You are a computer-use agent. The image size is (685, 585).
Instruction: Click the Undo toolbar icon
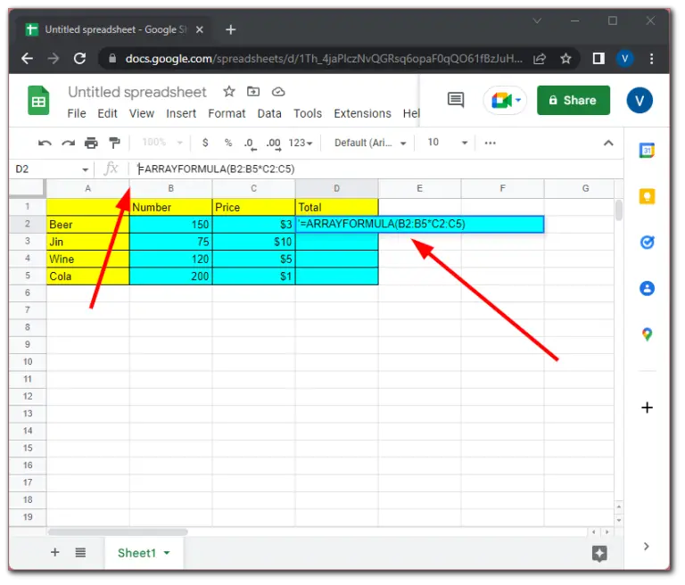click(45, 144)
